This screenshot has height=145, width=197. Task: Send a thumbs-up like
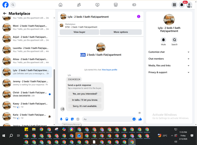pyautogui.click(x=140, y=119)
